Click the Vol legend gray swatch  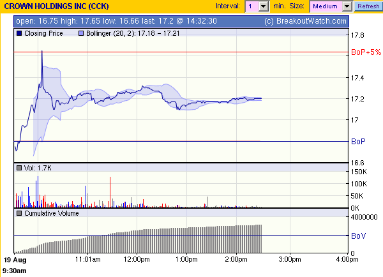point(19,168)
